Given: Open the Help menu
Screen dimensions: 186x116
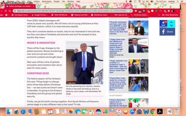Looking at the screenshot, I should point(78,2).
